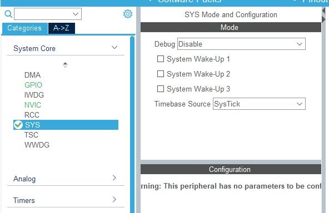The height and width of the screenshot is (213, 329).
Task: Select RCC in System Core
Action: click(32, 115)
